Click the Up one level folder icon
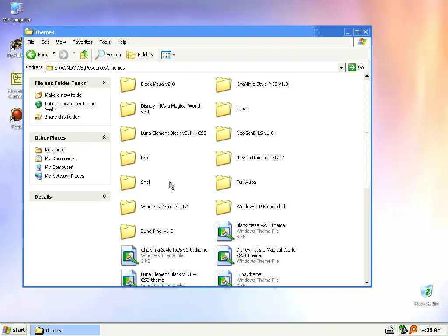The width and height of the screenshot is (448, 336). click(84, 55)
